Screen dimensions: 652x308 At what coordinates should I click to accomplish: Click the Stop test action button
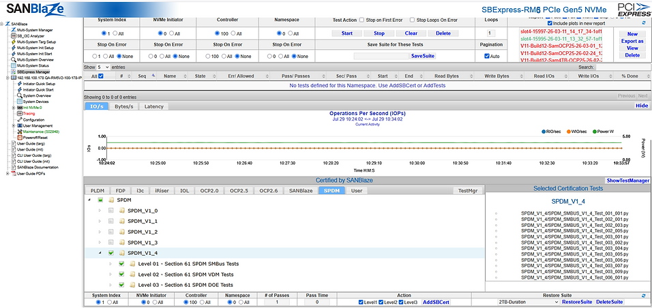point(379,33)
